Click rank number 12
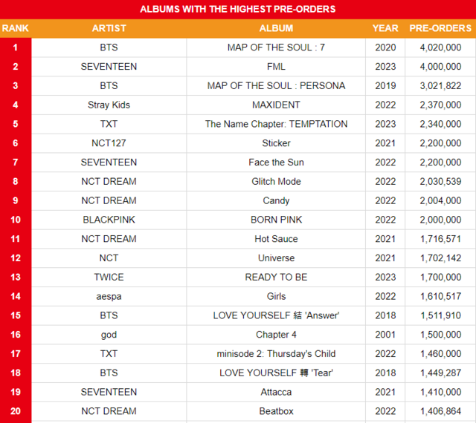Image resolution: width=476 pixels, height=423 pixels. 16,258
